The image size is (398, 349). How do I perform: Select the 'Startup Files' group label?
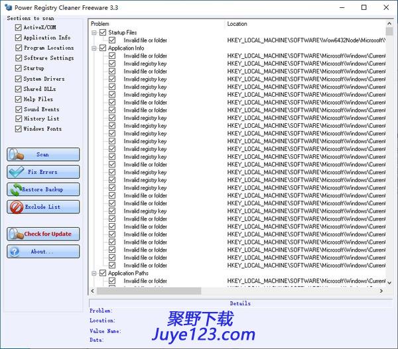[122, 32]
